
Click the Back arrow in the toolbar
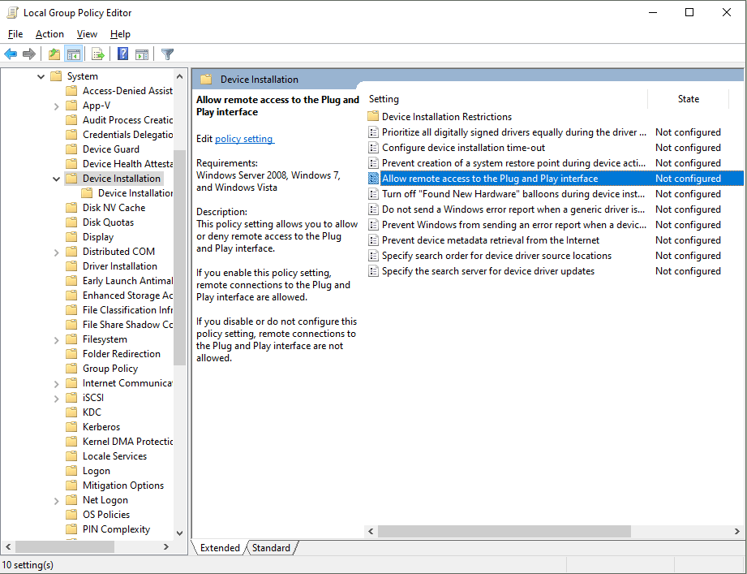click(x=11, y=54)
